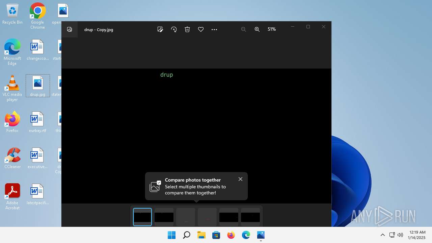Mark photo as favorite with heart icon
The image size is (432, 243).
click(x=201, y=29)
